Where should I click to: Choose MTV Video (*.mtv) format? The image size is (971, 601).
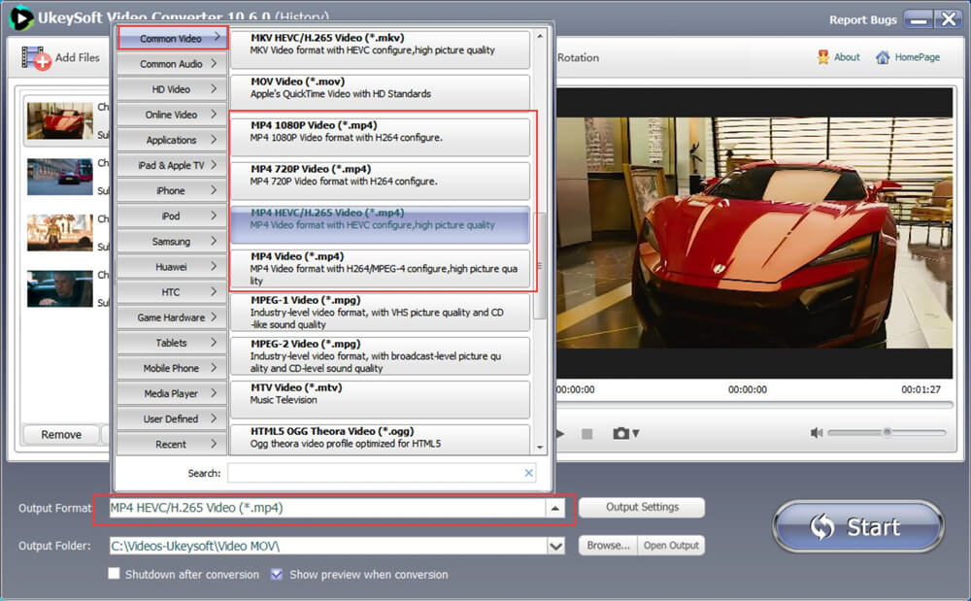[381, 399]
